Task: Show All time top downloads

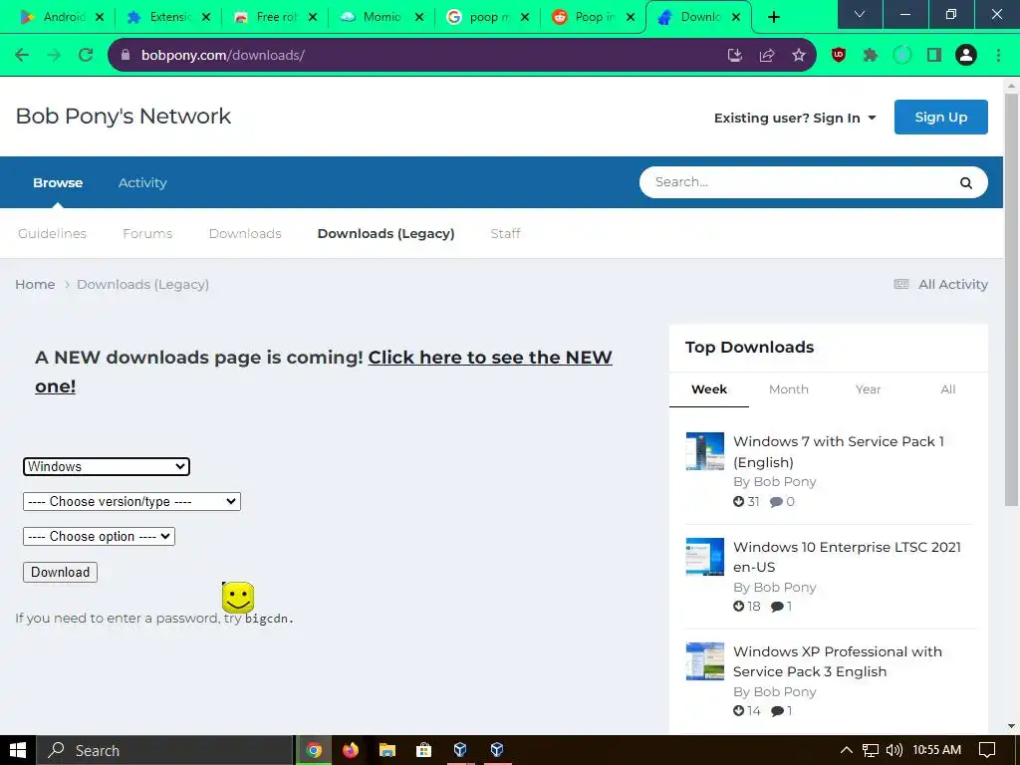Action: tap(948, 389)
